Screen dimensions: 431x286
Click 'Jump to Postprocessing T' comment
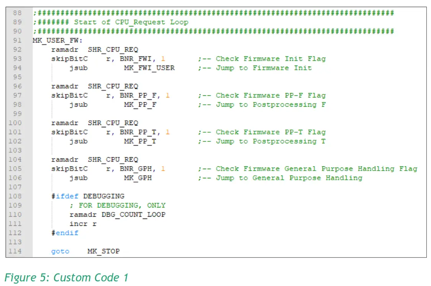coord(271,141)
